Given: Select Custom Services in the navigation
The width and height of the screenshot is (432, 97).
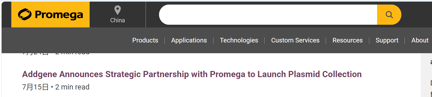Looking at the screenshot, I should [295, 40].
